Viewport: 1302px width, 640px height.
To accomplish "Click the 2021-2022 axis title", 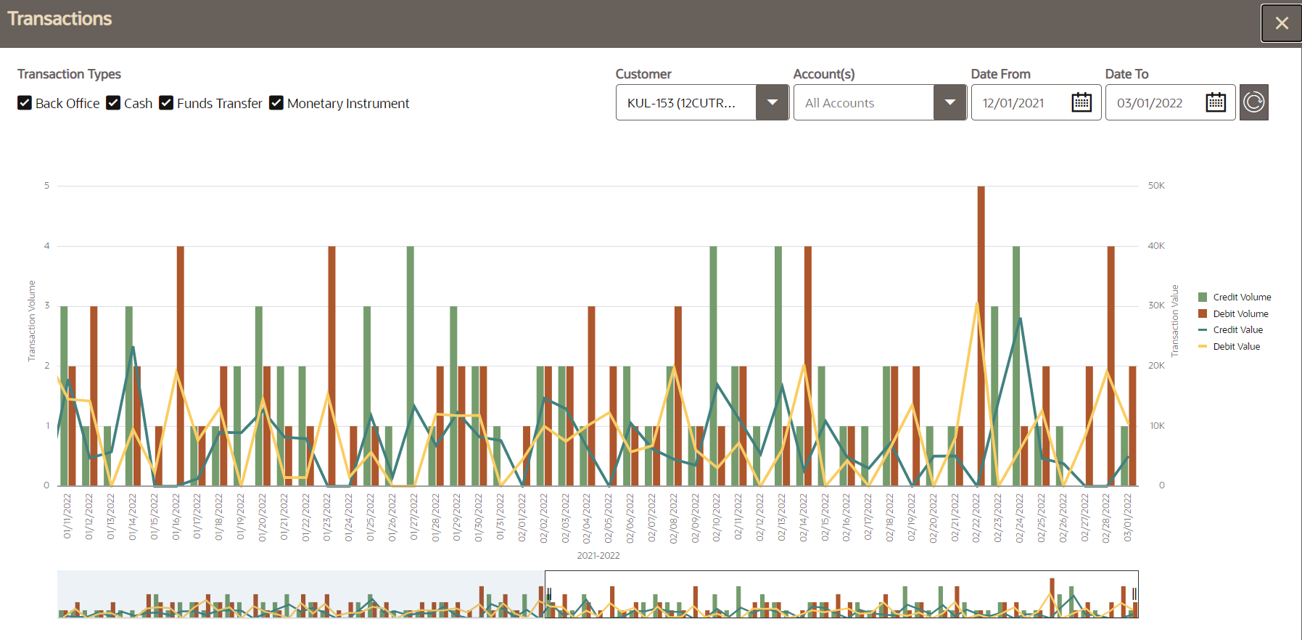I will [598, 555].
